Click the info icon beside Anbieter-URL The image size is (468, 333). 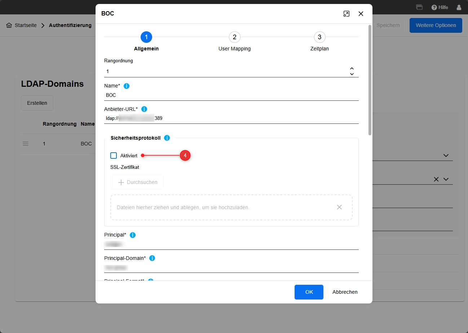tap(144, 109)
